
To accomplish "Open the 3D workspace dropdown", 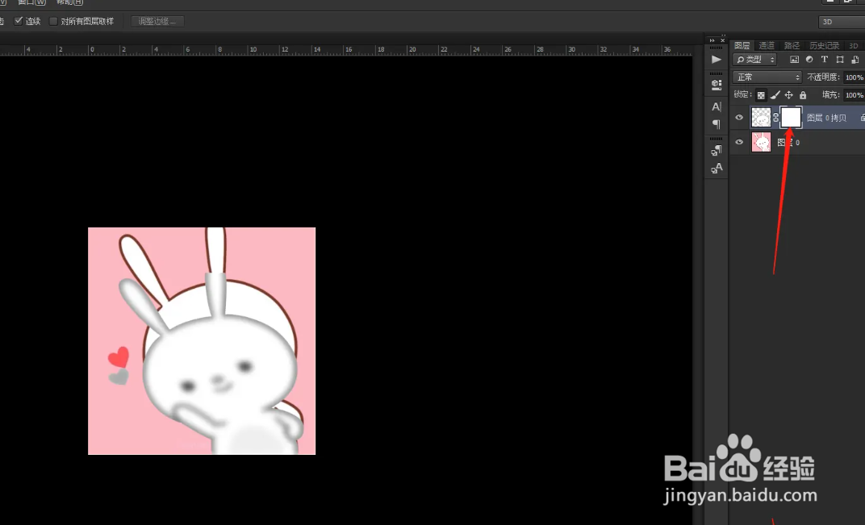I will point(842,22).
